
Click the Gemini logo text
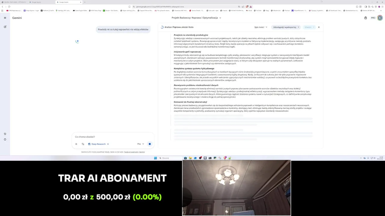[17, 18]
